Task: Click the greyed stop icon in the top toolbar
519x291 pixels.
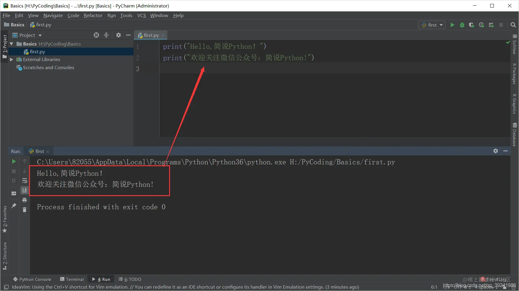Action: click(x=501, y=25)
